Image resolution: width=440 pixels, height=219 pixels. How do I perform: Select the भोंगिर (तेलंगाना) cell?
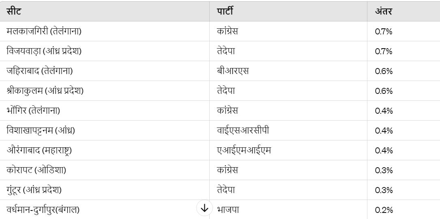pos(105,111)
